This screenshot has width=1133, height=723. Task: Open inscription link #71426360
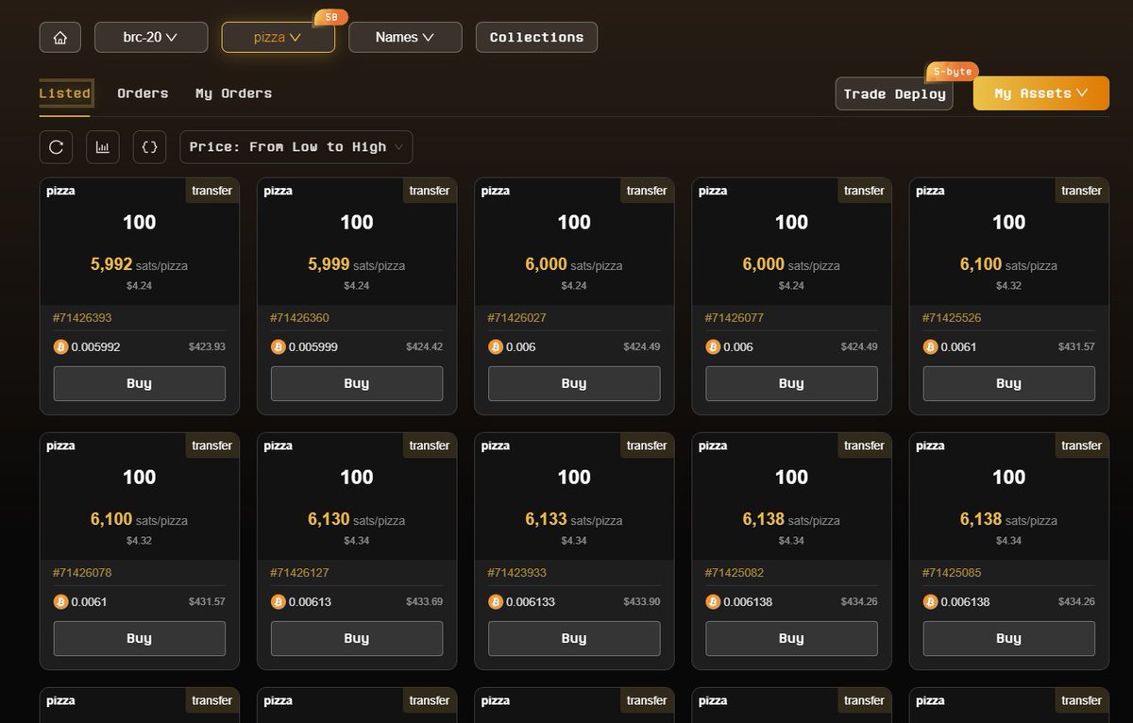coord(299,318)
